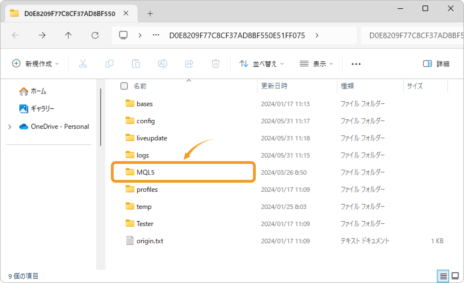464x283 pixels.
Task: Click the ホーム house icon
Action: pyautogui.click(x=24, y=91)
